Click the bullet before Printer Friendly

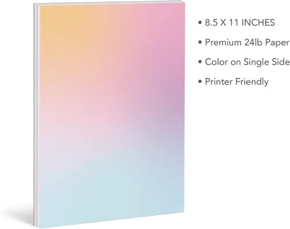(x=200, y=82)
